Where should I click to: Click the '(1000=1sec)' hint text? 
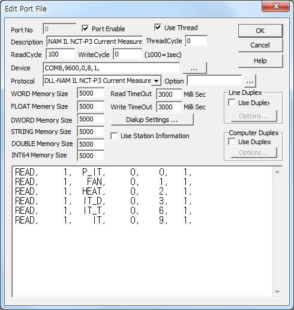163,55
